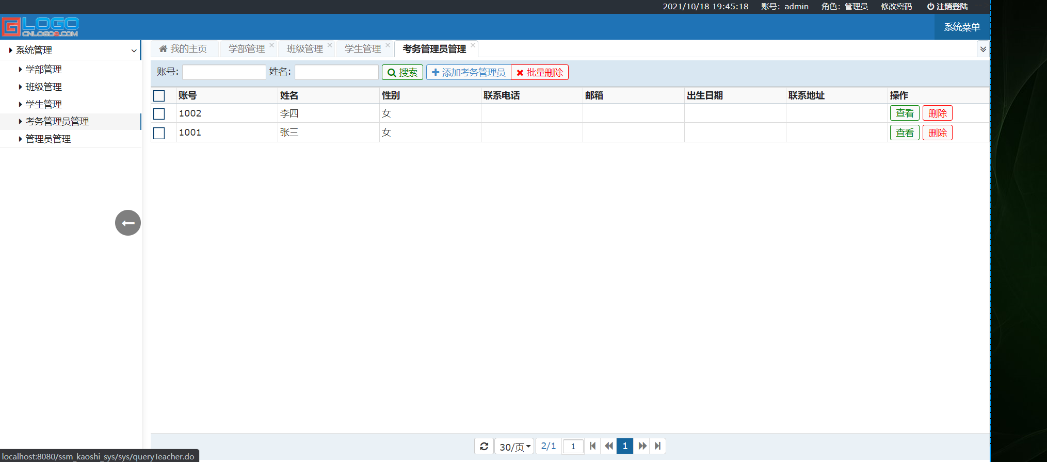Click the 角色: 管理员 text in header
1047x462 pixels.
[845, 7]
